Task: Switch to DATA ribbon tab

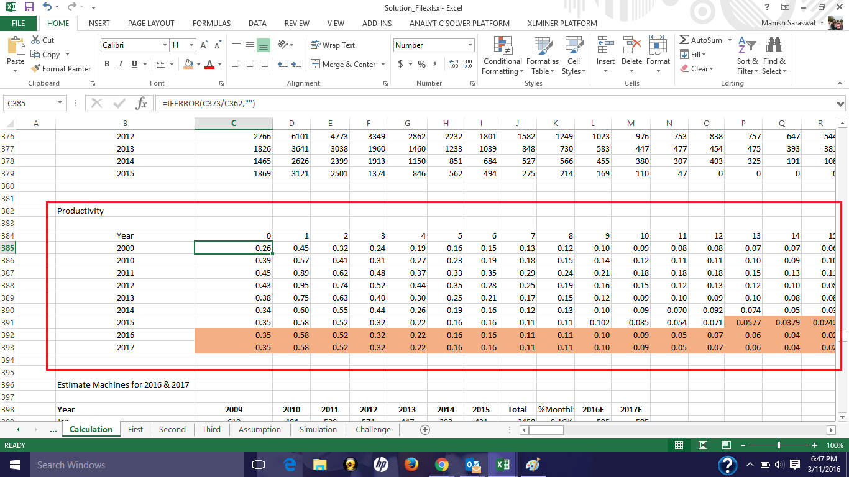Action: (257, 24)
